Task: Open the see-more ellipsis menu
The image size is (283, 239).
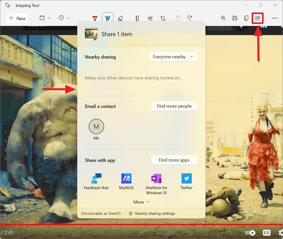Action: tap(275, 18)
